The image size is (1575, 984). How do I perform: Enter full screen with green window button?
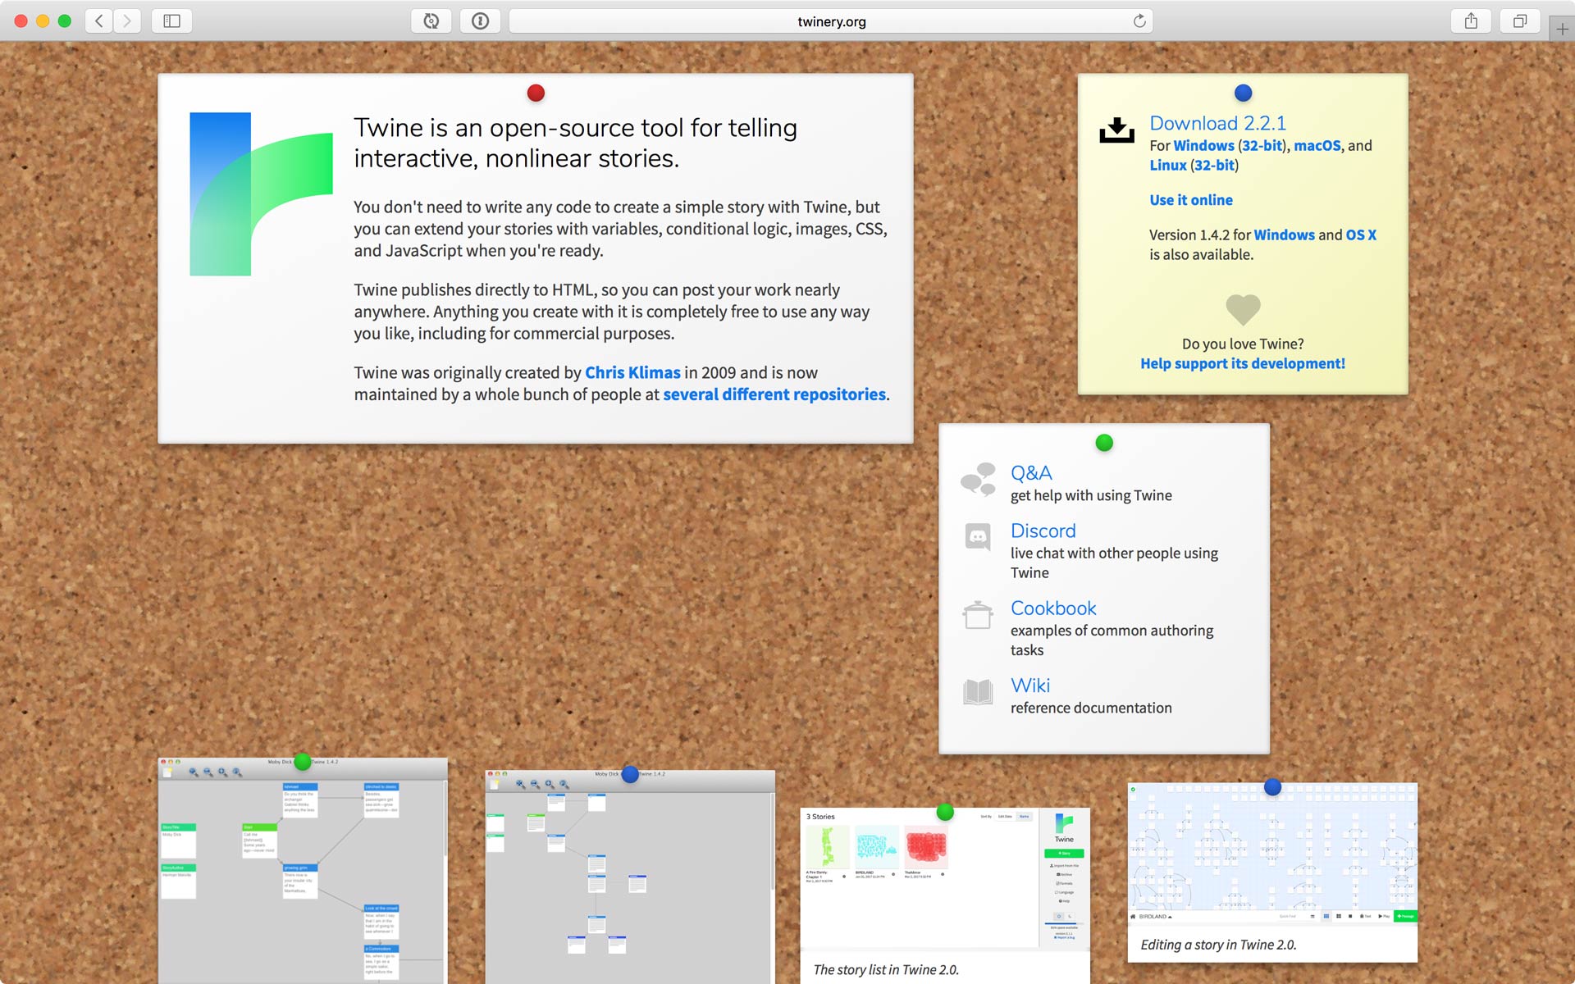[65, 20]
